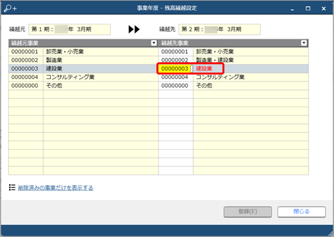
Task: Click the magnifier zoom icon in title bar
Action: tap(10, 8)
